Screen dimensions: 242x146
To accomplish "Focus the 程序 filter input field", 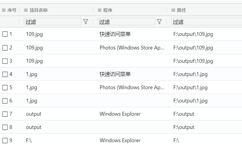I will click(126, 21).
